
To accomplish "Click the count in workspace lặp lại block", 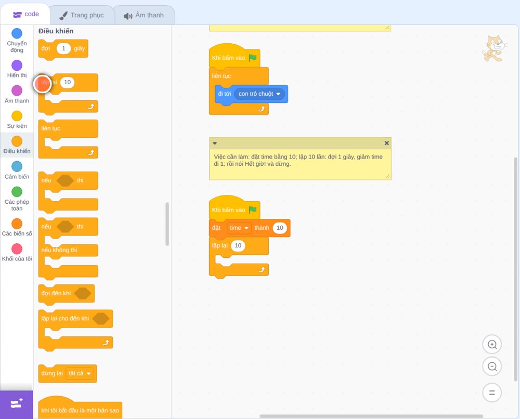I will [238, 246].
